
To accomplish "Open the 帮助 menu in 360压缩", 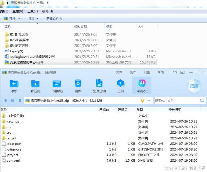I will coord(160,72).
